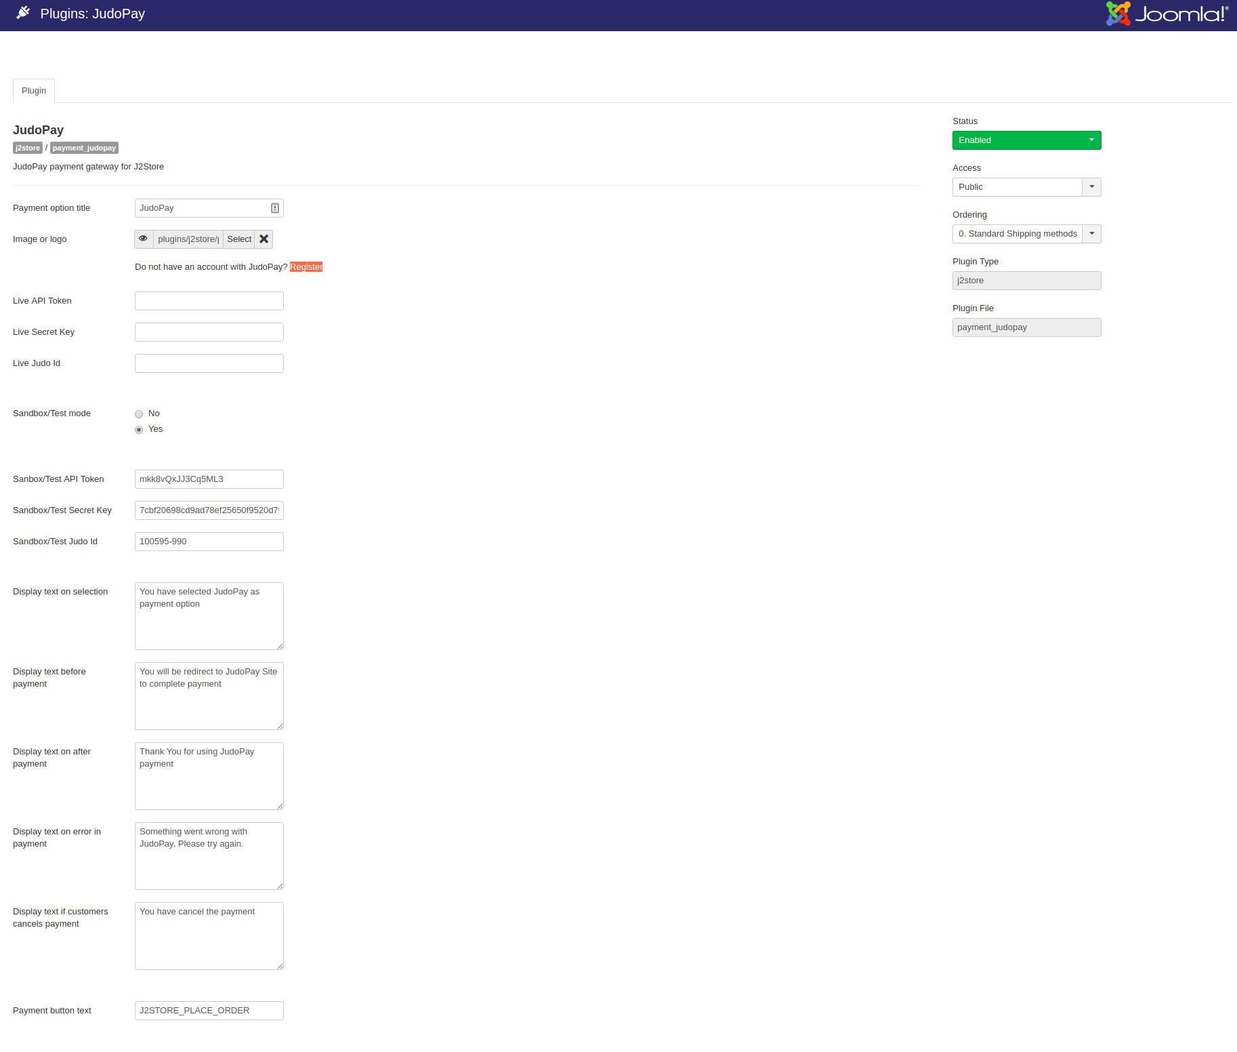Image resolution: width=1237 pixels, height=1052 pixels.
Task: Click the Sandbox/Test API Token field
Action: coord(209,479)
